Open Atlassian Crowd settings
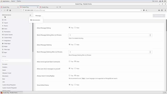Image resolution: width=167 pixels, height=94 pixels. click(7, 73)
